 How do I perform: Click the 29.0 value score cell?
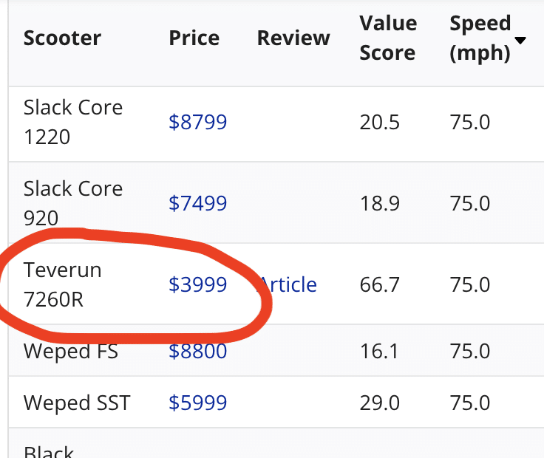pos(379,403)
